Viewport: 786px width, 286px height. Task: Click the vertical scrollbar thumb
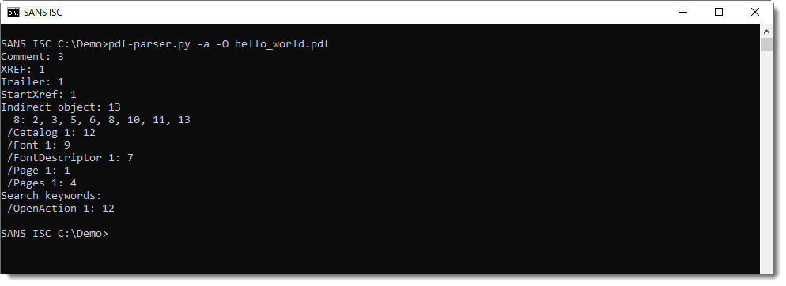click(x=766, y=44)
